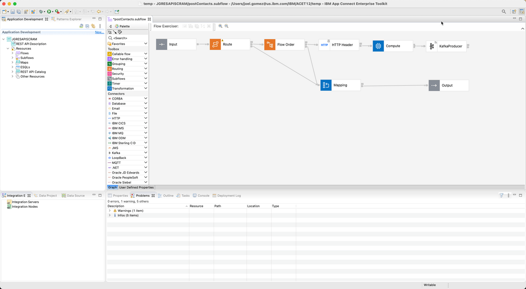Click the Selection tool under the Palette
Viewport: 526px width, 289px height.
(x=110, y=32)
